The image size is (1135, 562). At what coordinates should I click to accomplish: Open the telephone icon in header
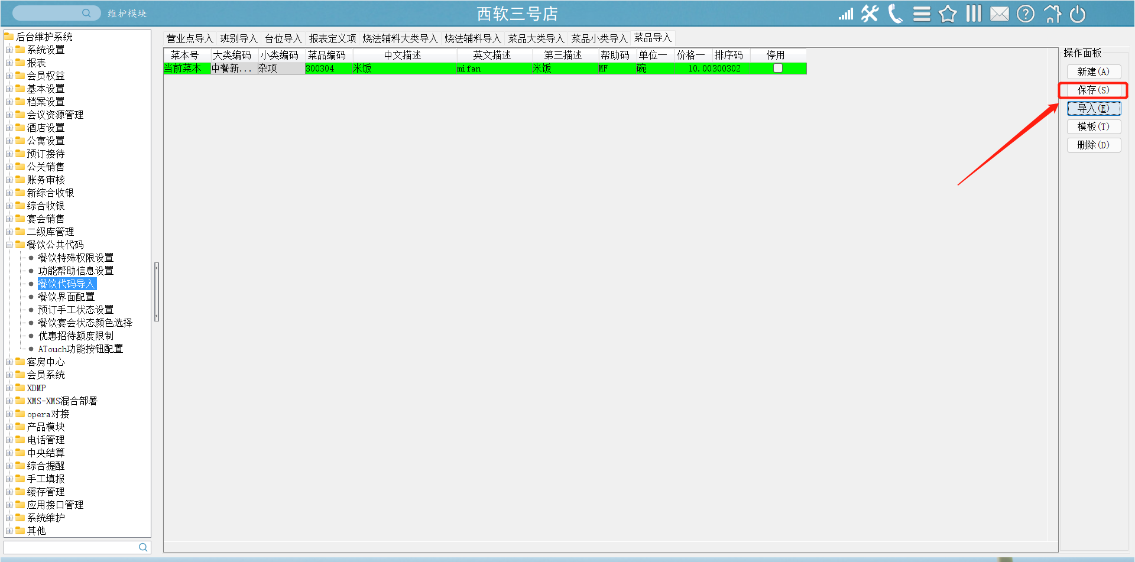tap(896, 14)
